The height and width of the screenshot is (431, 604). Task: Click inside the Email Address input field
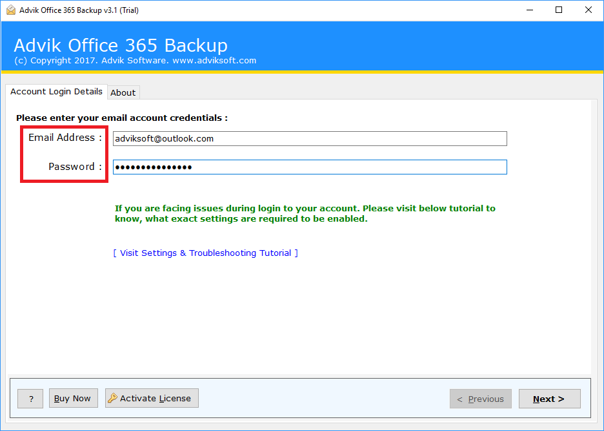click(x=309, y=138)
